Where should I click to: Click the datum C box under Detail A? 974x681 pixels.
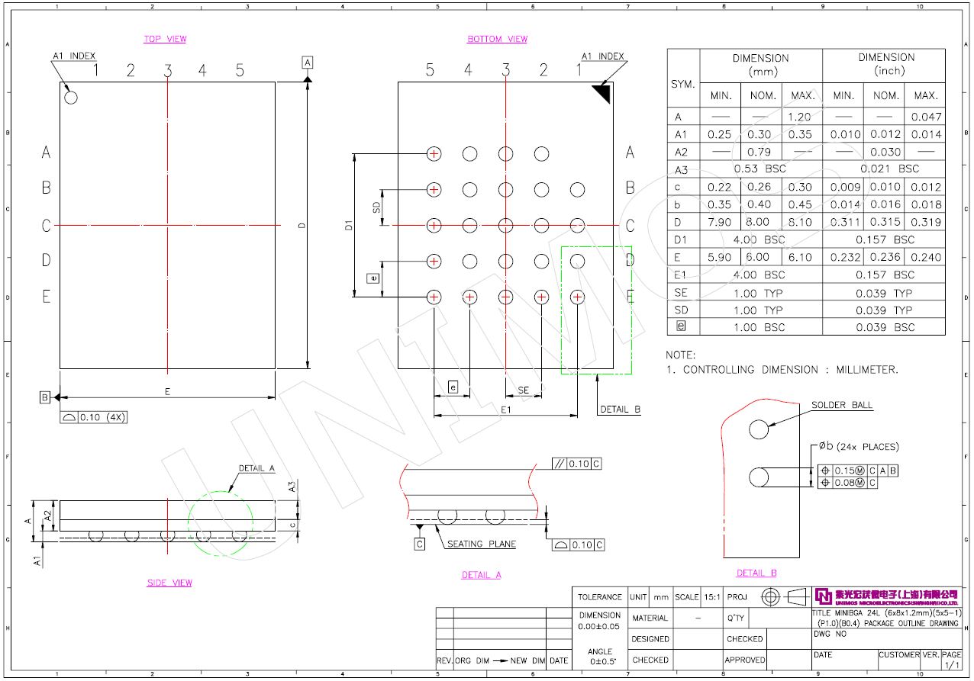[420, 544]
